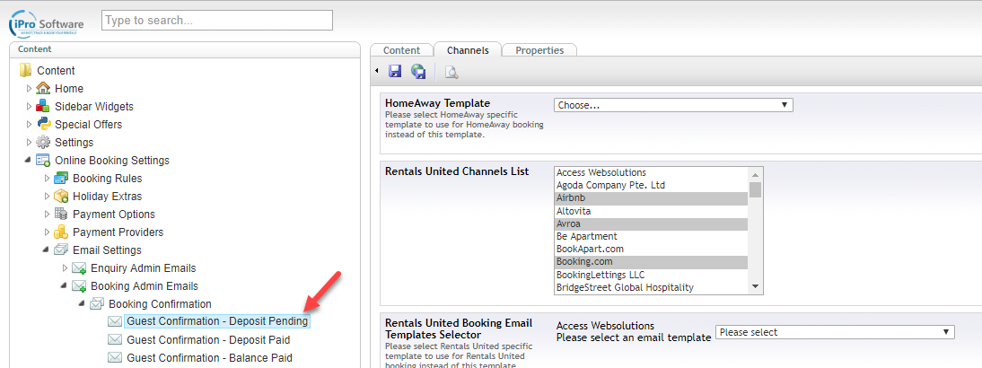Click the save and publish globe icon
This screenshot has width=982, height=368.
418,71
